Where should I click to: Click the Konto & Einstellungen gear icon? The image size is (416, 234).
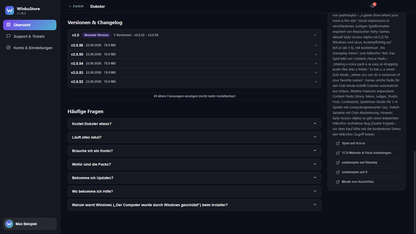[9, 48]
